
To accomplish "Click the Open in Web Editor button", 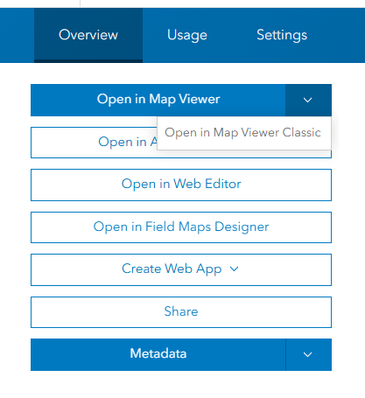I will point(181,185).
